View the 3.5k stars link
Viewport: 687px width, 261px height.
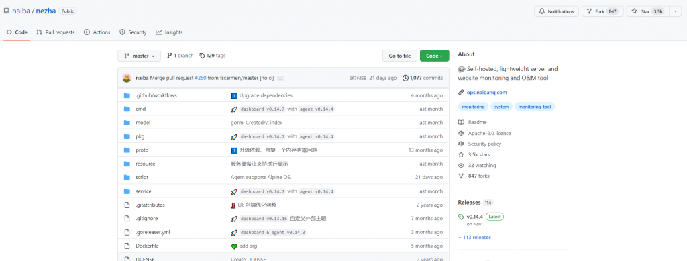[x=474, y=154]
